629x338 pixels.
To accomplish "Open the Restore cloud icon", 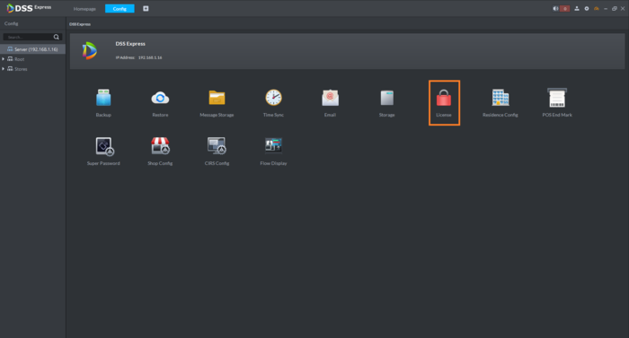I will (160, 98).
